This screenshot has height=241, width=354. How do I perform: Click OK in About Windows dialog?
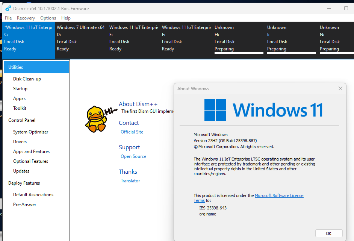(x=329, y=233)
